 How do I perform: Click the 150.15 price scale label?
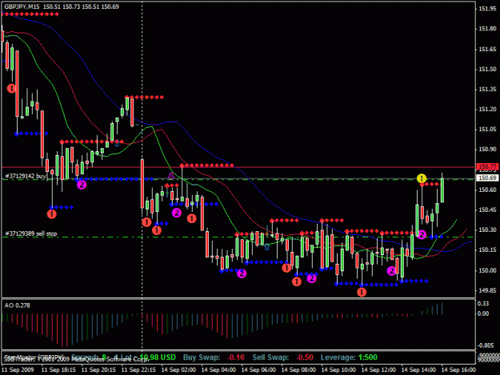(x=487, y=249)
